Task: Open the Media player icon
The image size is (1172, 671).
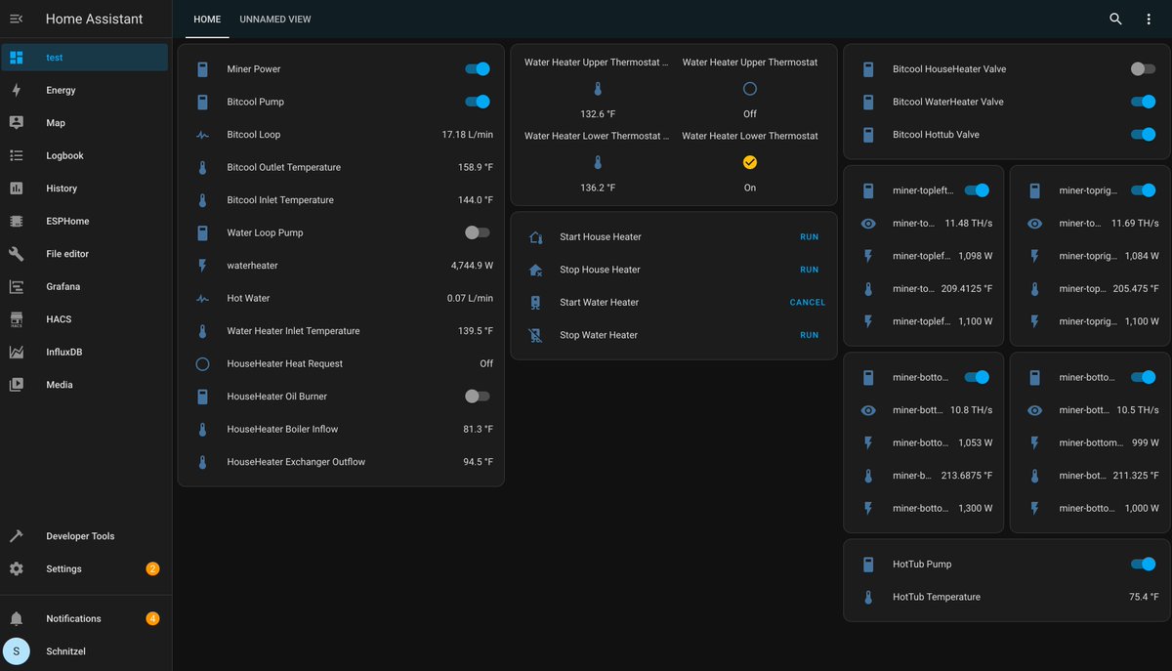Action: tap(16, 385)
